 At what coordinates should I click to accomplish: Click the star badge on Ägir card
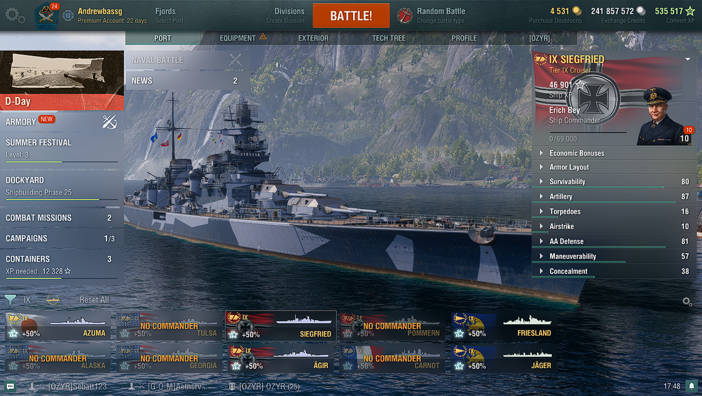[x=236, y=366]
